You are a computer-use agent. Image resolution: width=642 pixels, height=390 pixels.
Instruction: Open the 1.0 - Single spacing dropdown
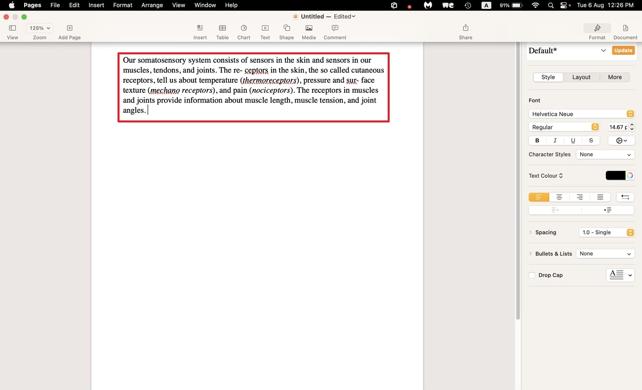(x=606, y=233)
